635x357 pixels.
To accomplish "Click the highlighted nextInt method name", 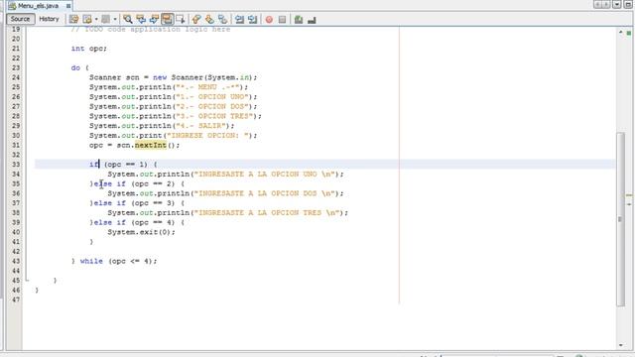I will [151, 145].
